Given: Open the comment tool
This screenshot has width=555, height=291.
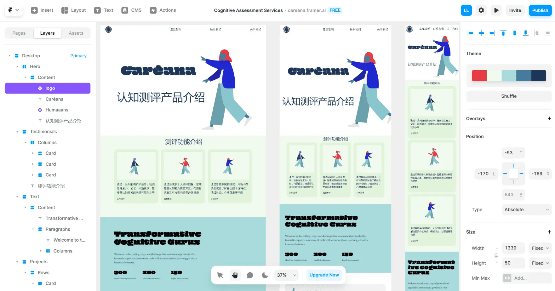Looking at the screenshot, I should click(x=250, y=275).
